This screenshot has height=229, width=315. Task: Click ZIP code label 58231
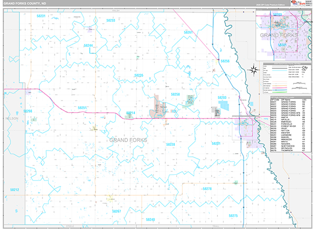41,16
